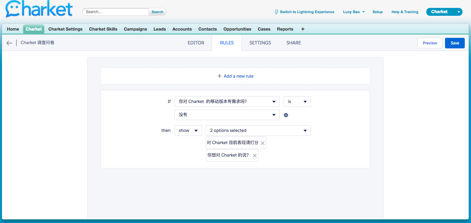The image size is (471, 223).
Task: Remove the '你想对 Charket 的说?' tag
Action: pyautogui.click(x=254, y=156)
